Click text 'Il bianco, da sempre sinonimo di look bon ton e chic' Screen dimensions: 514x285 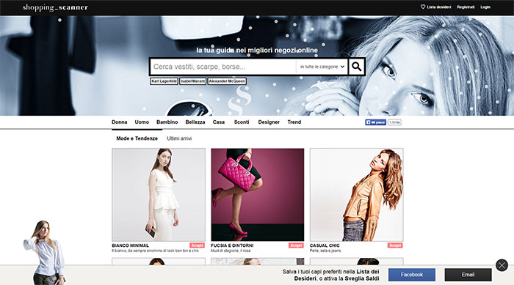(x=156, y=251)
